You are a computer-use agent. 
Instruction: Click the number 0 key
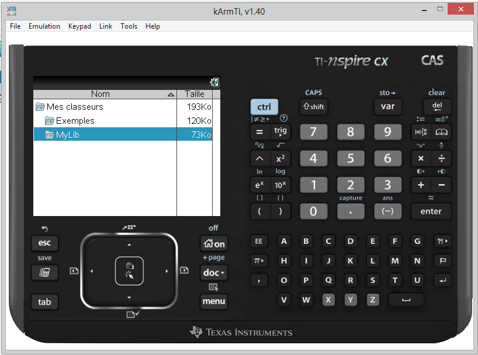click(x=313, y=211)
